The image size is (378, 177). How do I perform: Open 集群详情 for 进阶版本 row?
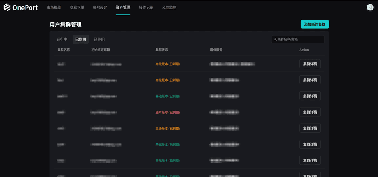click(310, 112)
